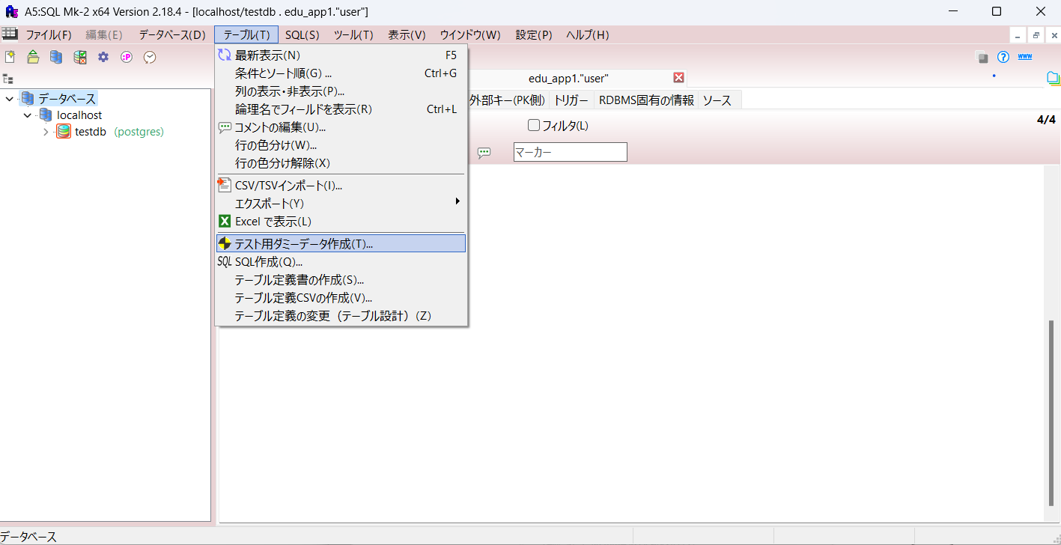Click the red X to close edu_app1."user" tab

click(x=679, y=78)
